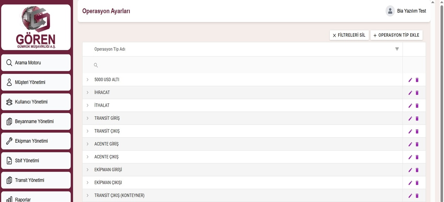Screen dimensions: 444x202
Task: Expand the ACENTE ÇIKIŞ row
Action: (88, 157)
